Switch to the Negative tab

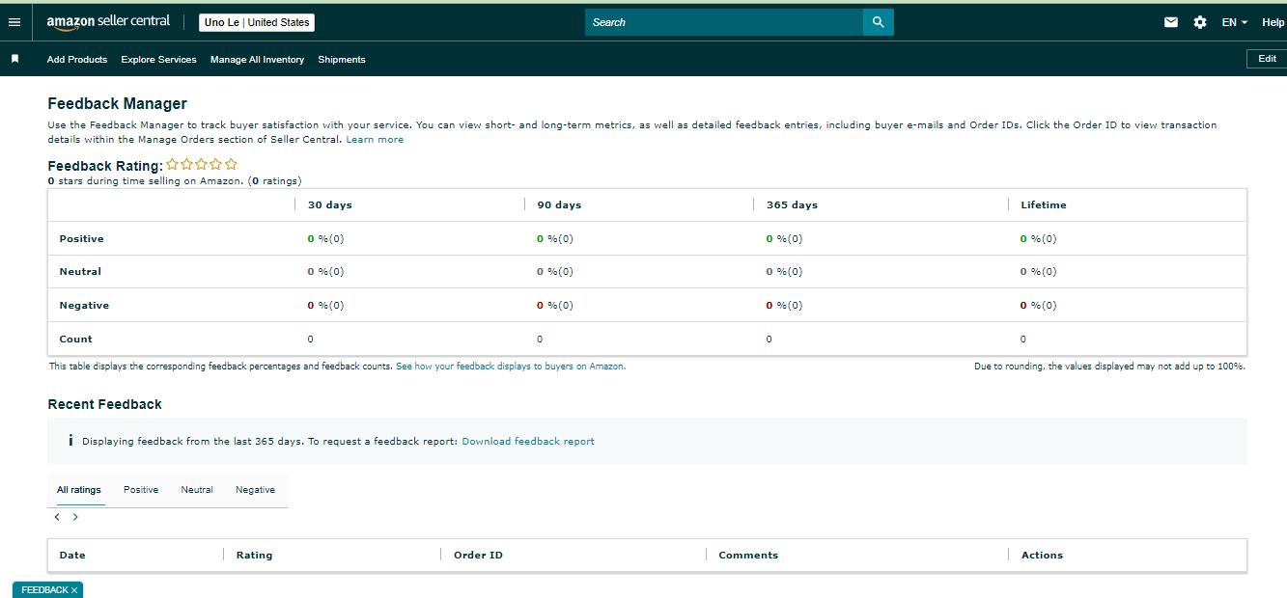pyautogui.click(x=255, y=490)
